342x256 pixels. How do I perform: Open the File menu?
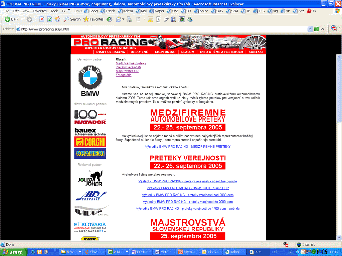click(7, 11)
